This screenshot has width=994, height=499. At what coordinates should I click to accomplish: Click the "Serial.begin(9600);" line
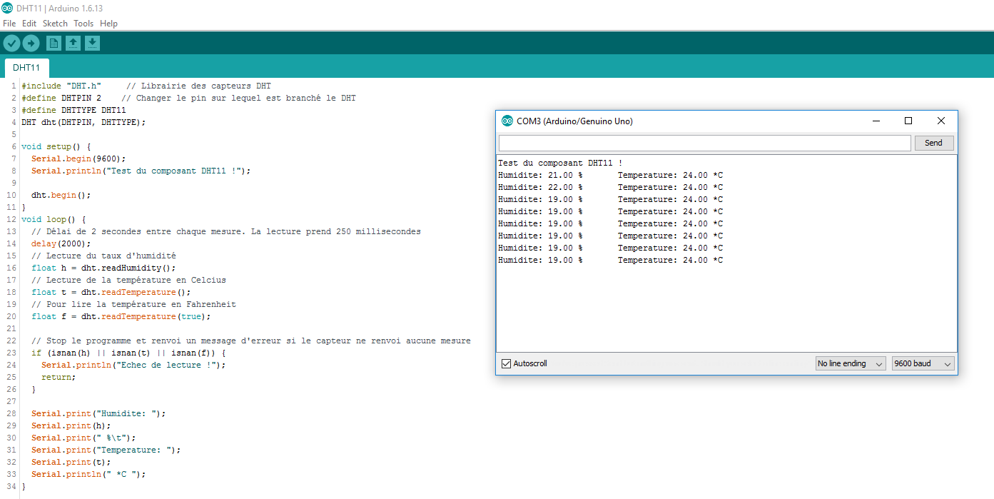tap(78, 158)
